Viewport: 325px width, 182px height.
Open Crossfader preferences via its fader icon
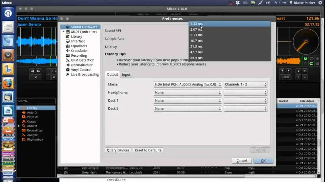[68, 51]
